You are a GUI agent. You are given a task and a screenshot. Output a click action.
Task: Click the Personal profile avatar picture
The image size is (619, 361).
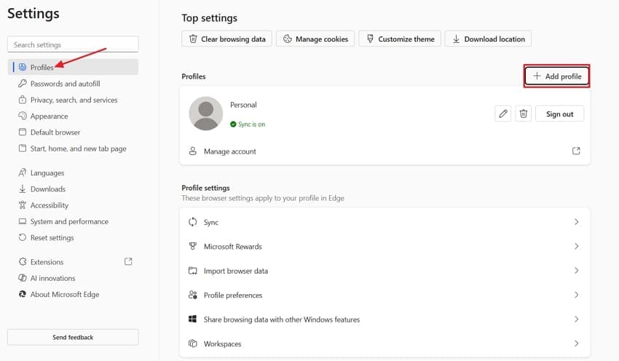(205, 114)
